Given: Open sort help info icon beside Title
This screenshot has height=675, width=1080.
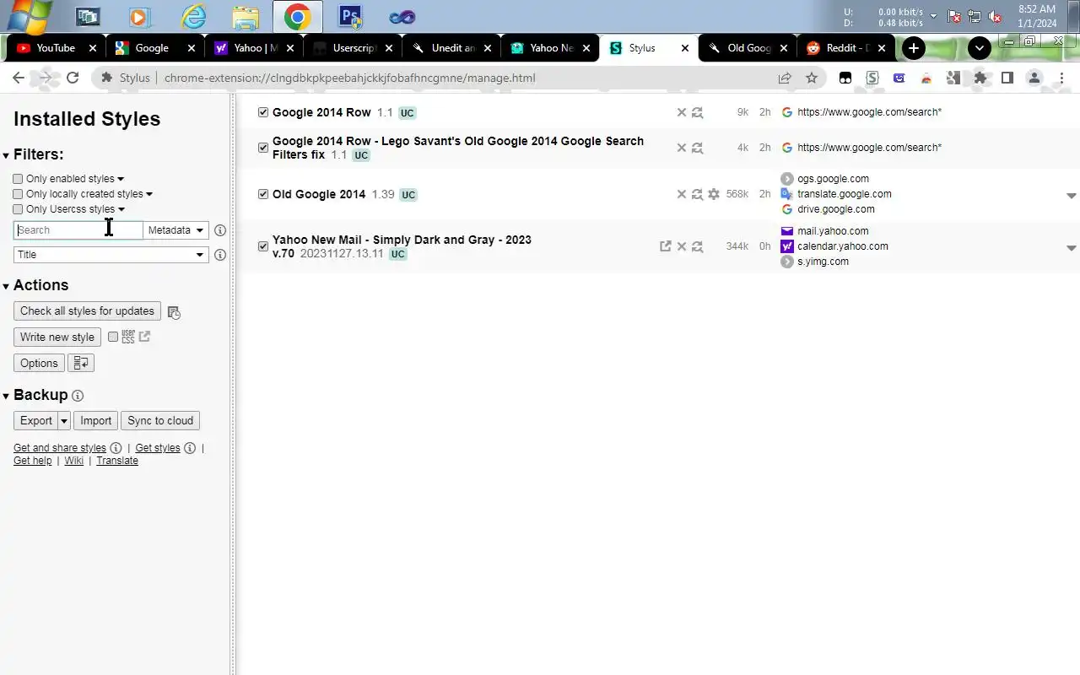Looking at the screenshot, I should click(220, 255).
